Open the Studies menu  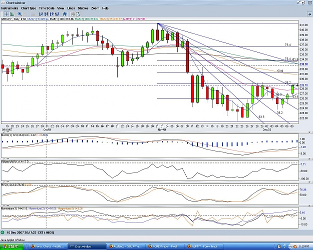83,8
